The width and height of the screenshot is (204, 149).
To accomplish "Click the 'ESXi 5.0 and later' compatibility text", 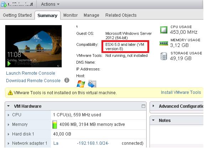I will click(x=125, y=47).
